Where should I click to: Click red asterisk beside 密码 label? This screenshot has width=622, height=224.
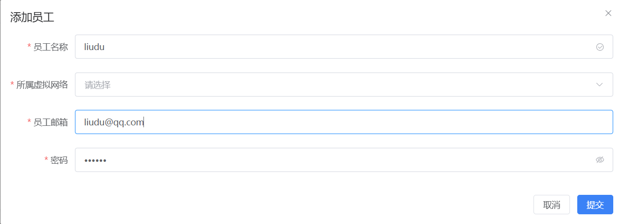click(x=46, y=159)
